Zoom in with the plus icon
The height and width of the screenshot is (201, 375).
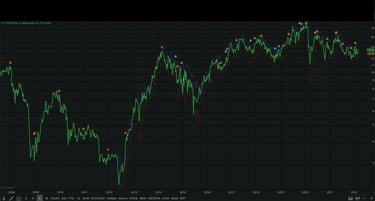click(371, 198)
